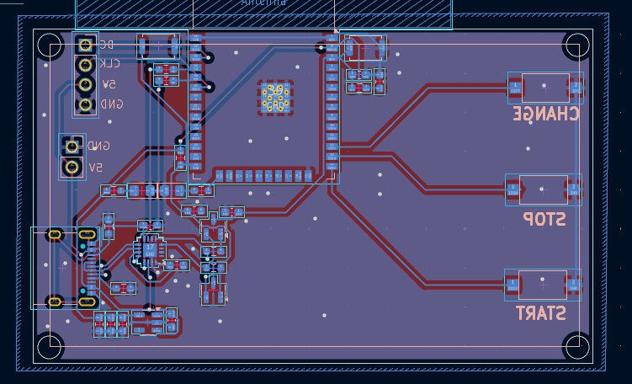Image resolution: width=632 pixels, height=384 pixels.
Task: Select the bottom-left mounting hole
Action: tap(49, 346)
